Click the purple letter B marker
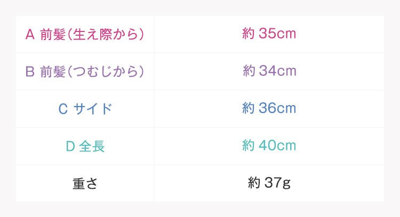 click(x=30, y=71)
